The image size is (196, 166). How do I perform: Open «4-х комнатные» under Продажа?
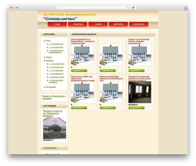56,74
